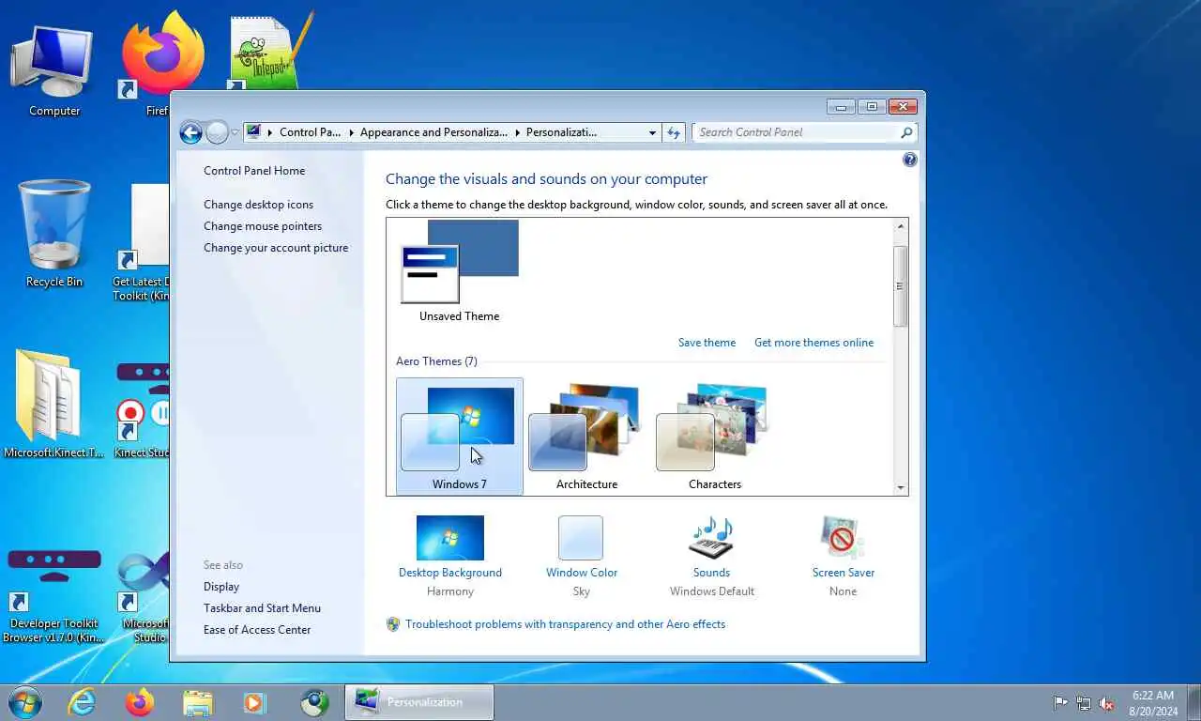Image resolution: width=1201 pixels, height=721 pixels.
Task: Click the address bar computer icon
Action: tap(253, 132)
